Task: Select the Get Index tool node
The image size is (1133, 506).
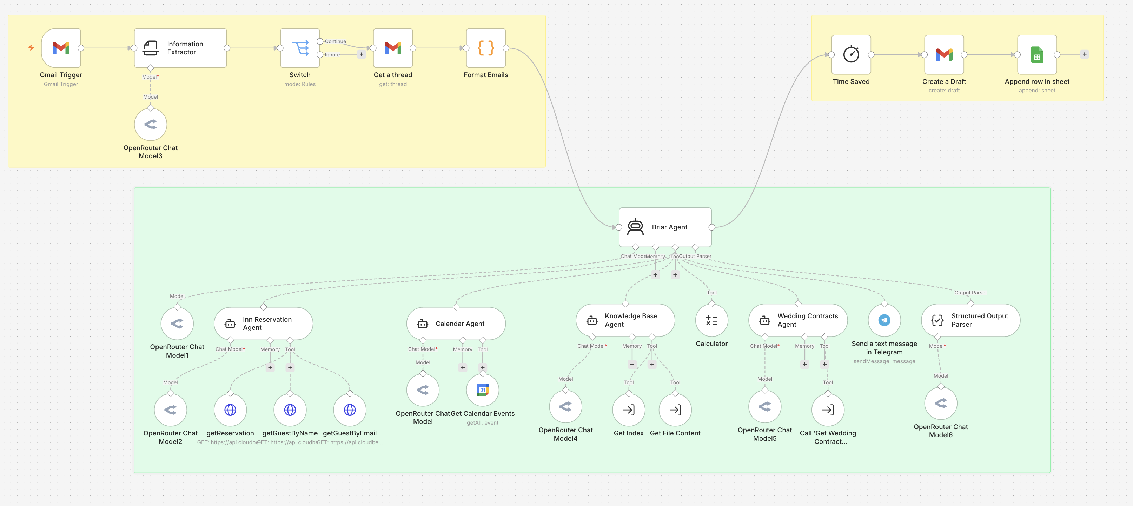Action: click(629, 410)
